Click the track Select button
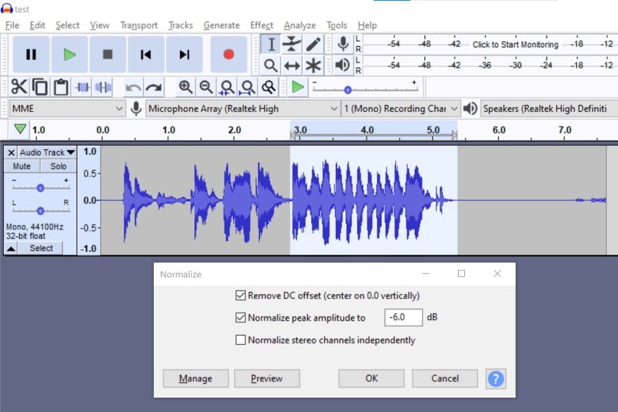 tap(41, 249)
